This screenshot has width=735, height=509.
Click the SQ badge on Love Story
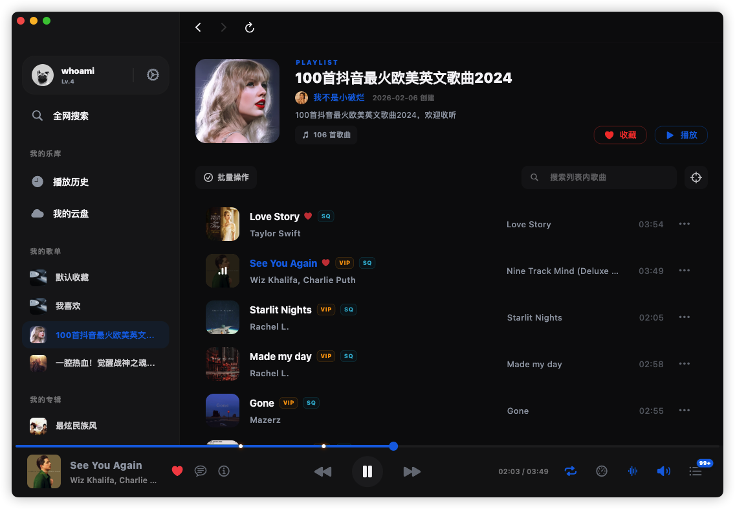[x=326, y=216]
